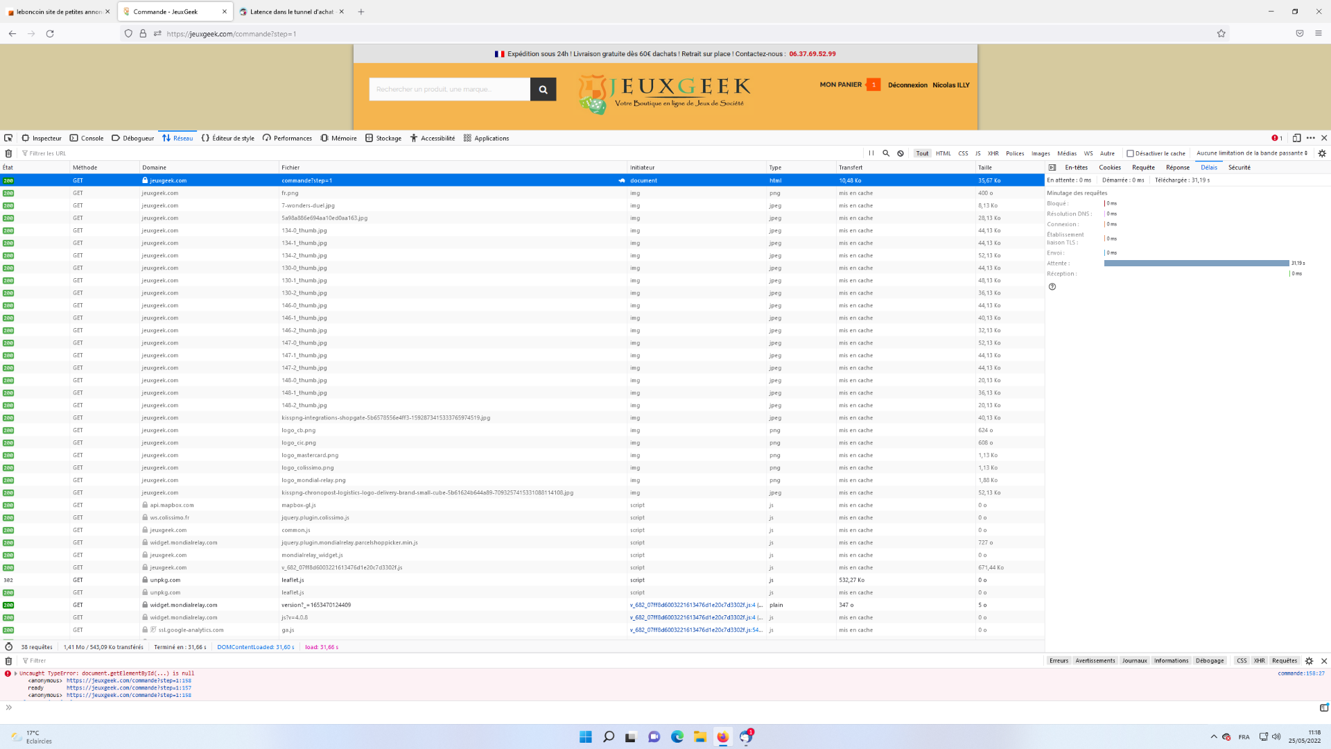Filter network requests by Images

tap(1041, 153)
